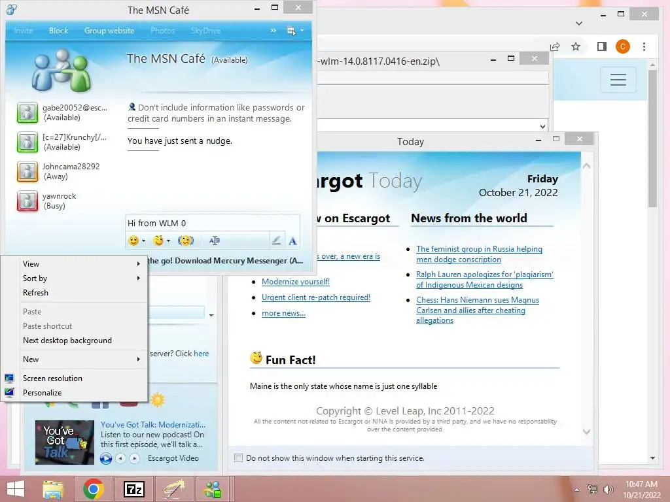This screenshot has width=670, height=502.
Task: Click the MSN Café group picture
Action: click(61, 71)
